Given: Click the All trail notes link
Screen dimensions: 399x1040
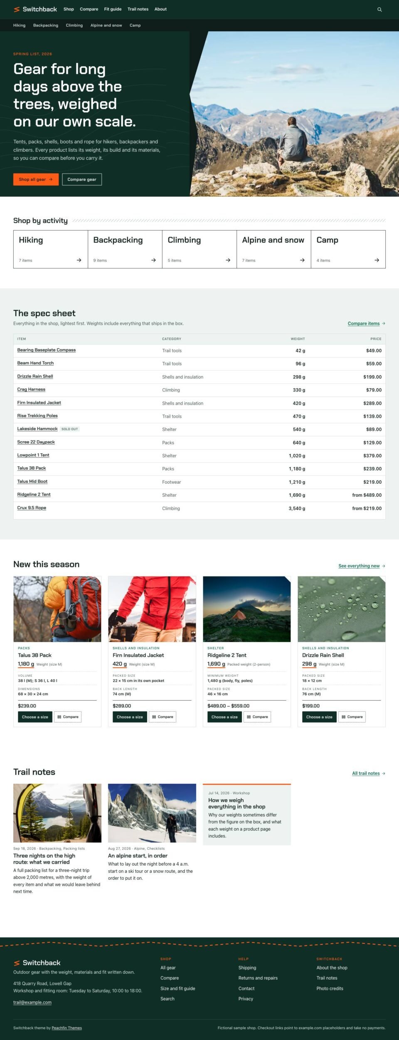Looking at the screenshot, I should tap(366, 774).
